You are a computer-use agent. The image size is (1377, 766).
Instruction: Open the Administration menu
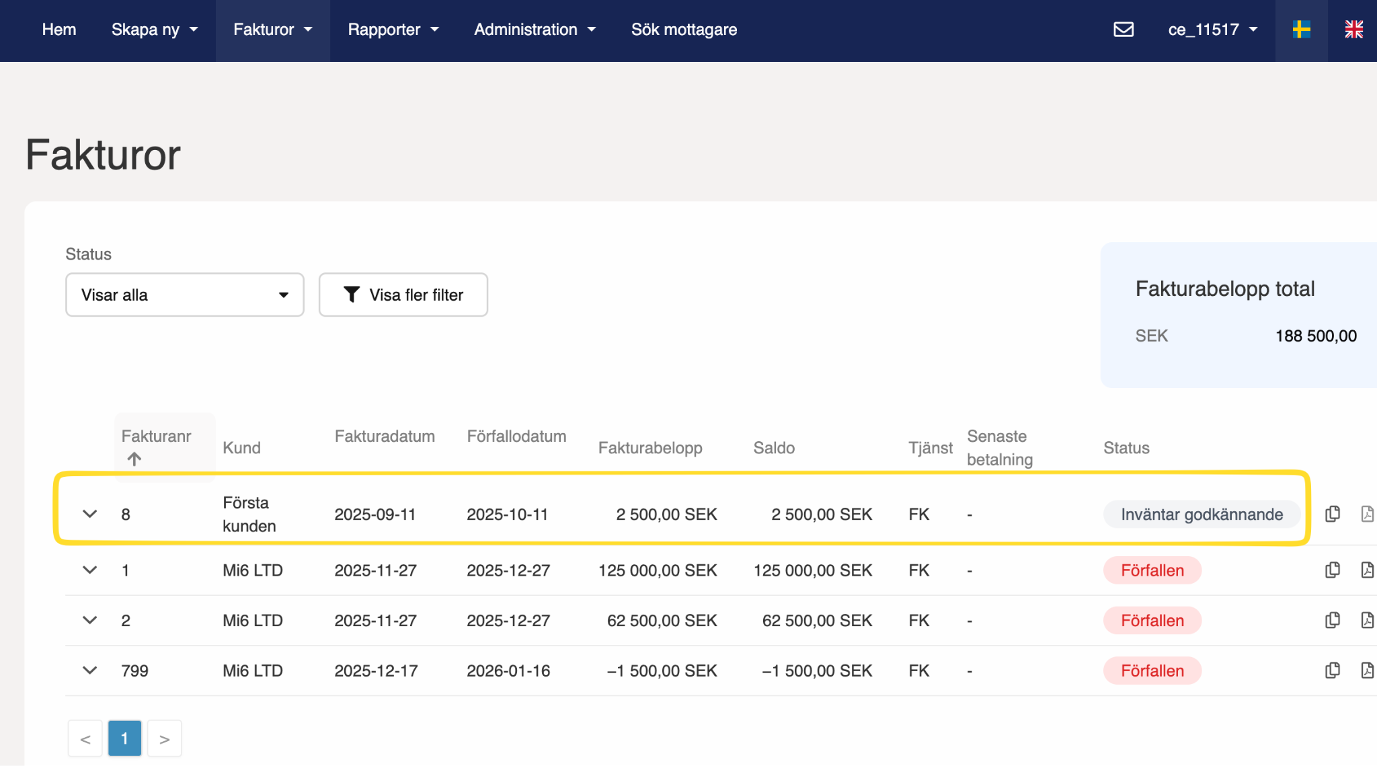pyautogui.click(x=535, y=30)
